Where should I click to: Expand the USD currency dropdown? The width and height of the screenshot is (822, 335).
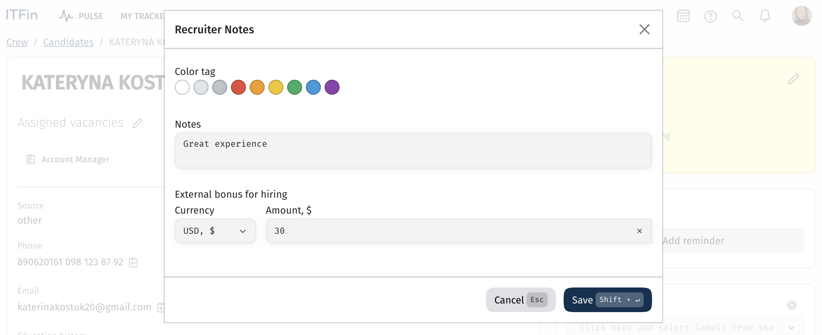[215, 231]
